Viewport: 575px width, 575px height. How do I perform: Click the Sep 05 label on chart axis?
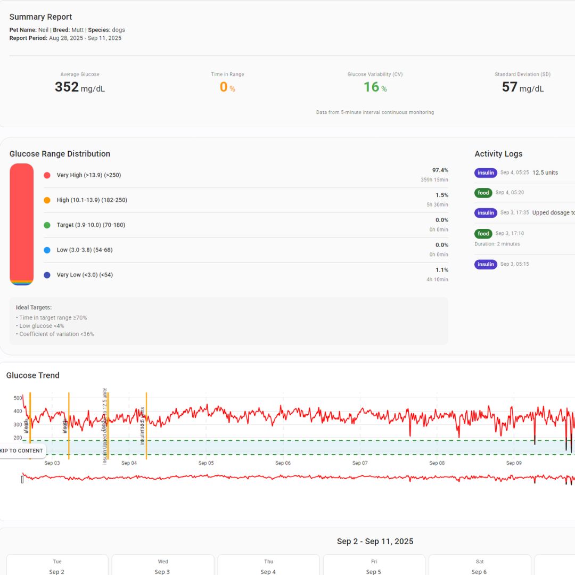[206, 463]
